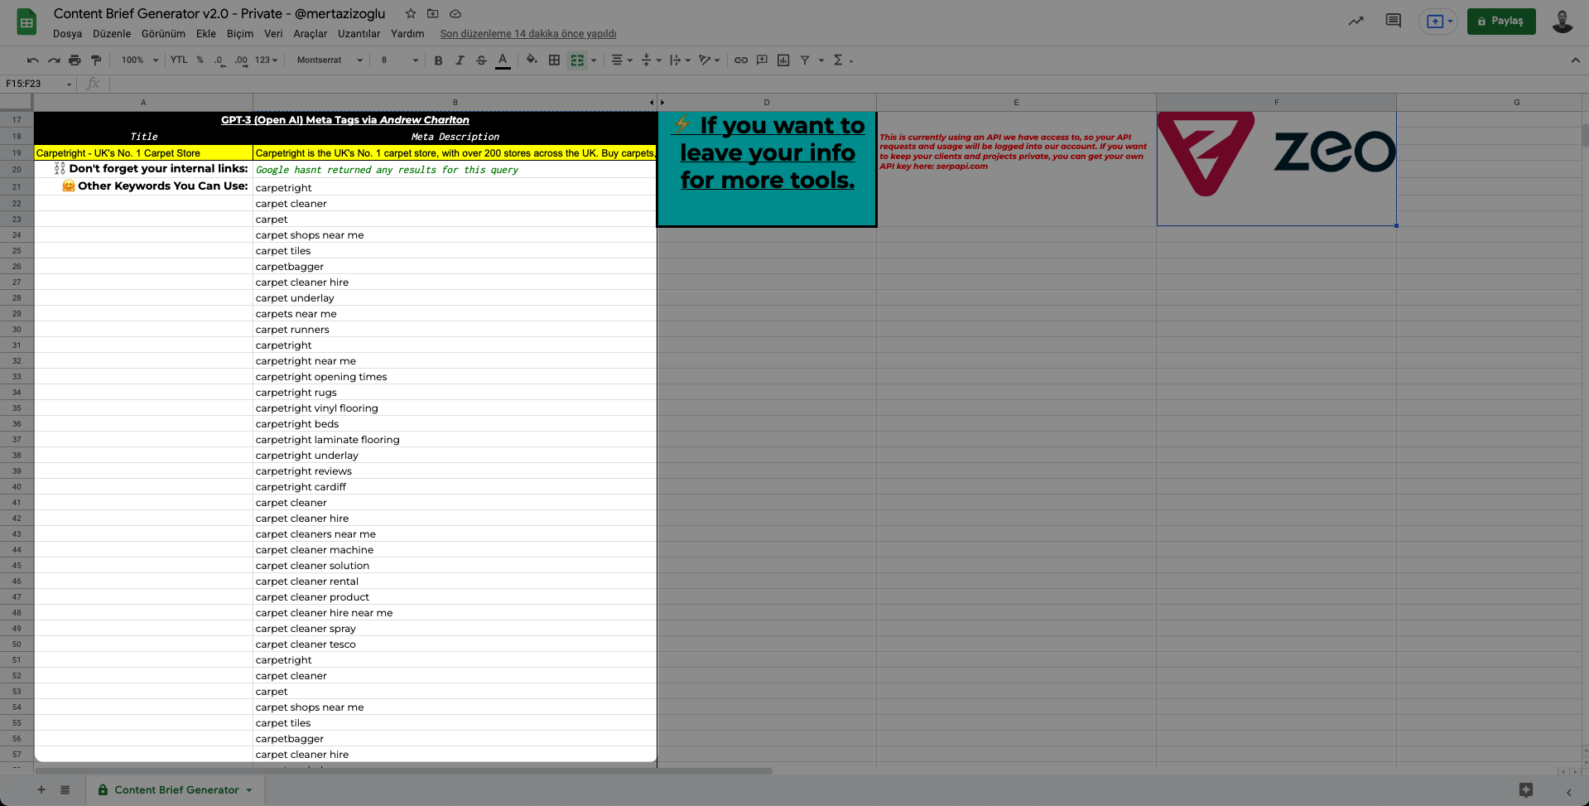Move document to a folder

pyautogui.click(x=433, y=13)
